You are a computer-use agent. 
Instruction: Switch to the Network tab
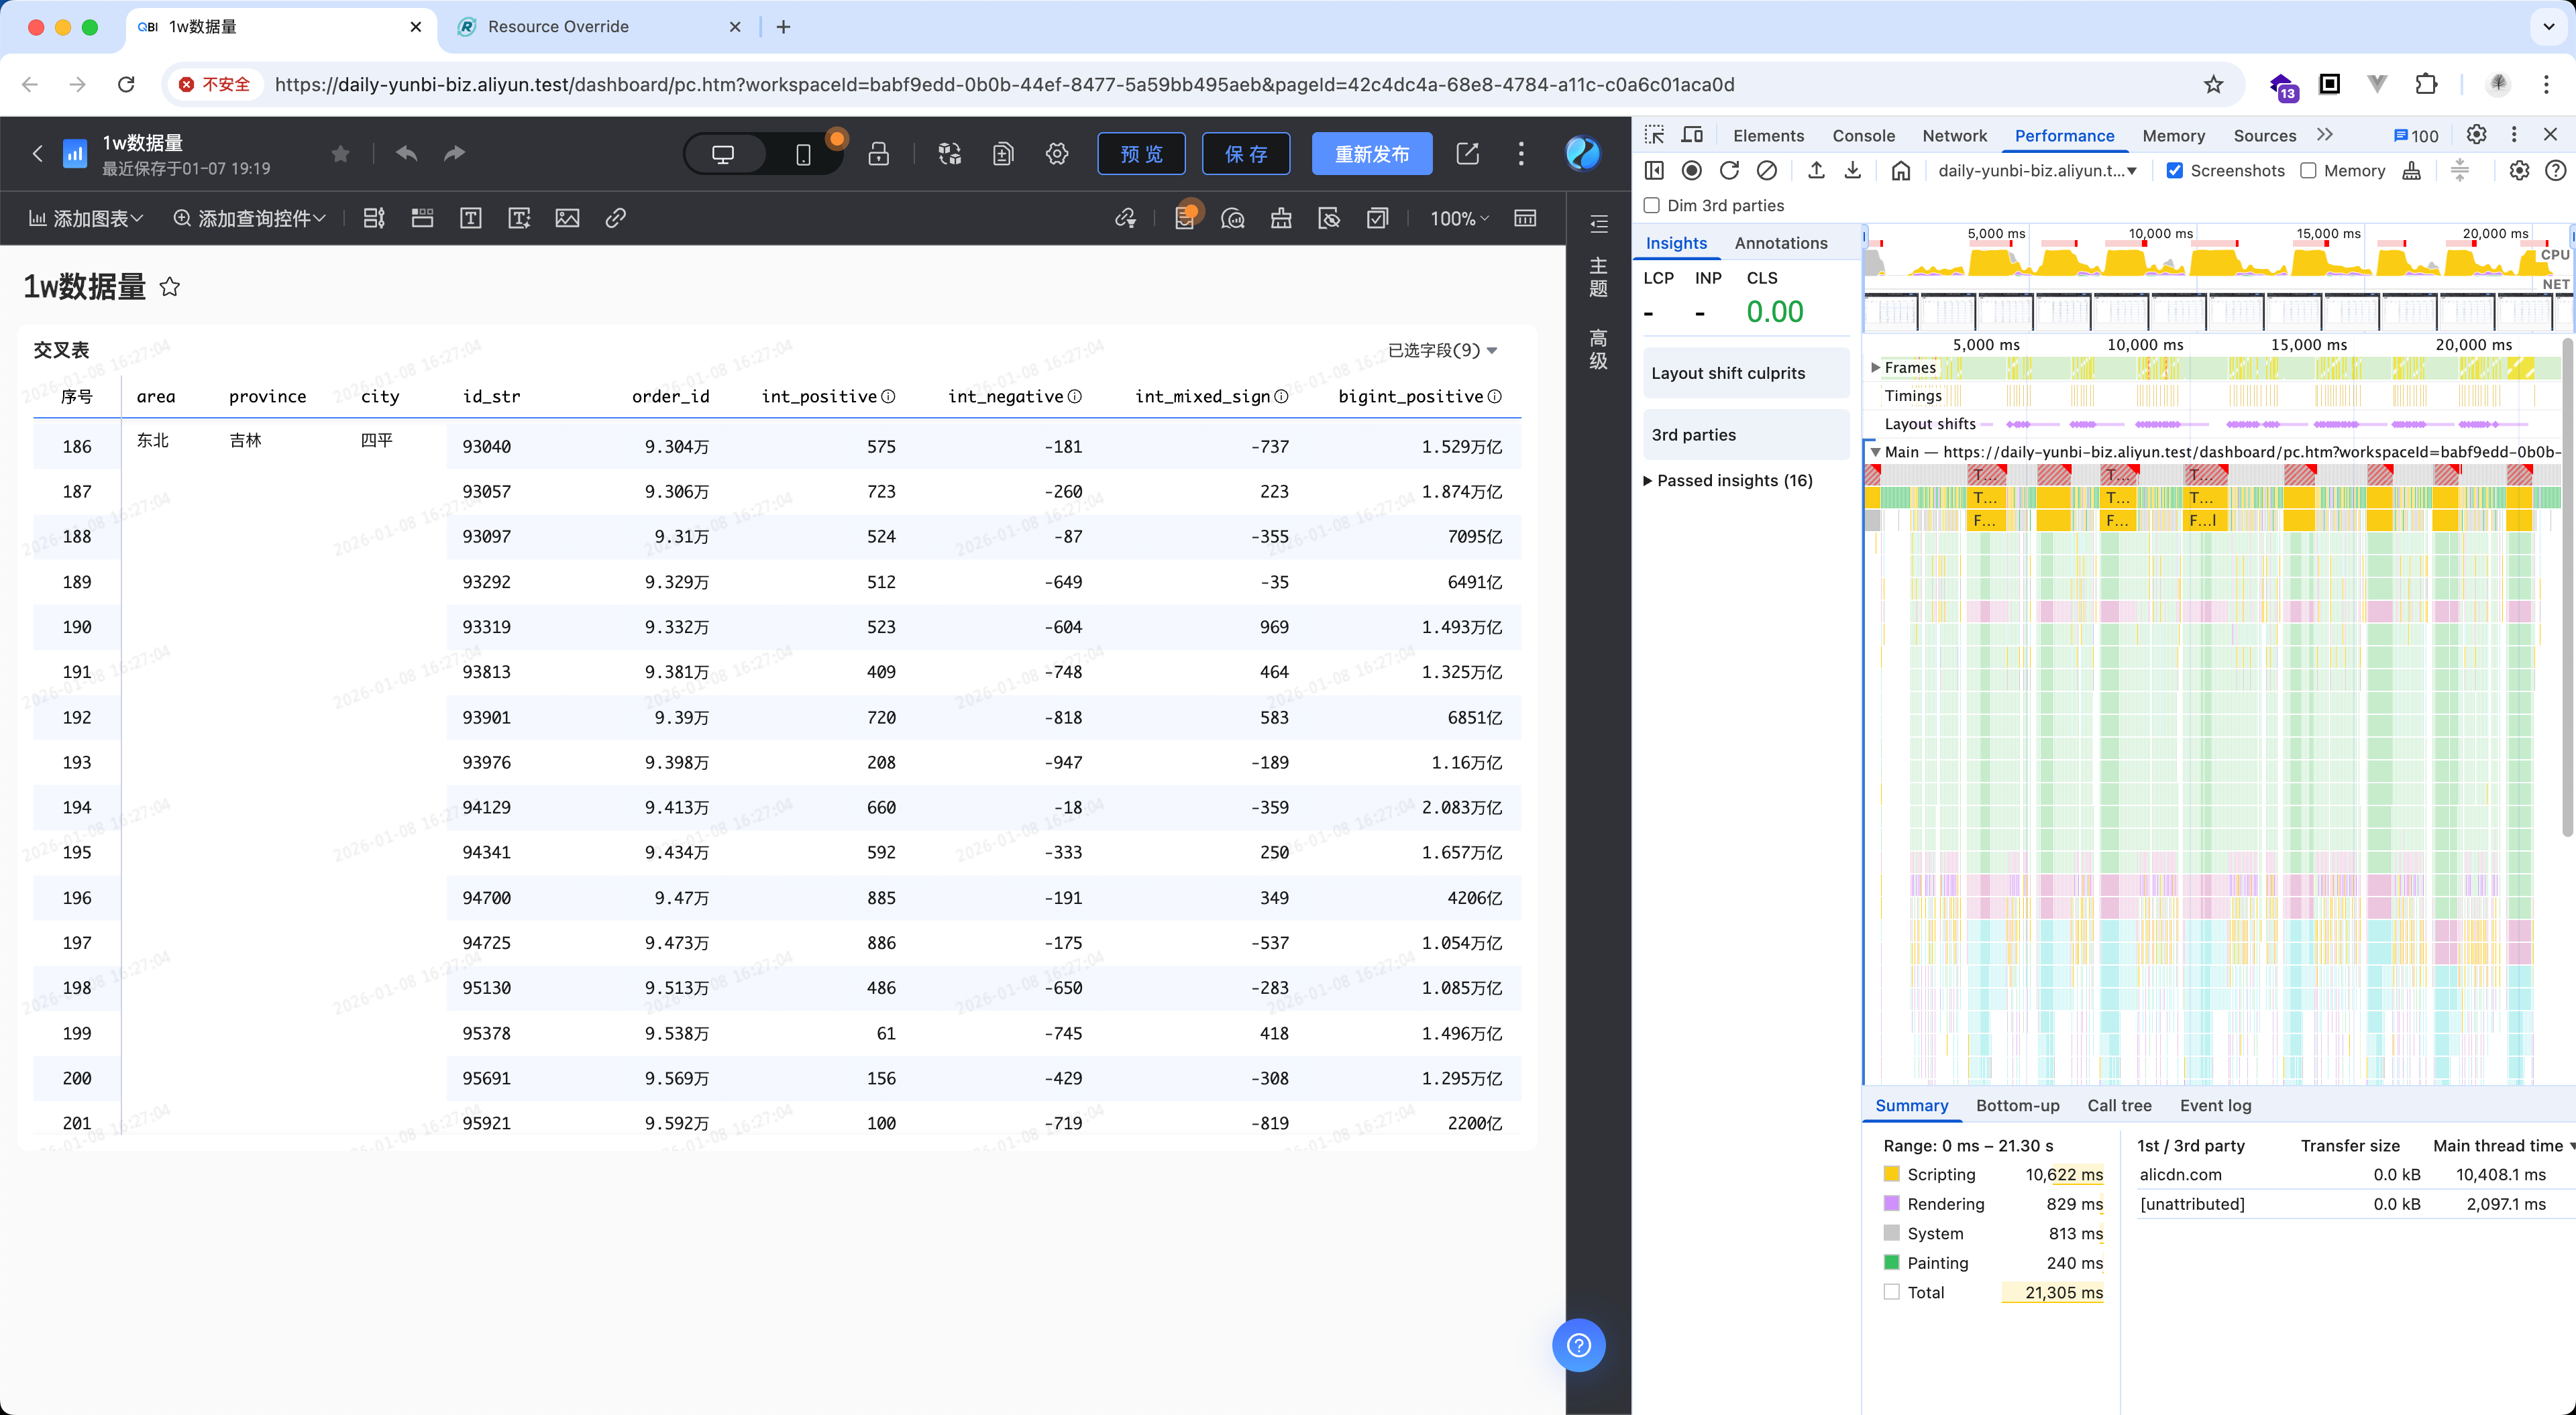1954,136
